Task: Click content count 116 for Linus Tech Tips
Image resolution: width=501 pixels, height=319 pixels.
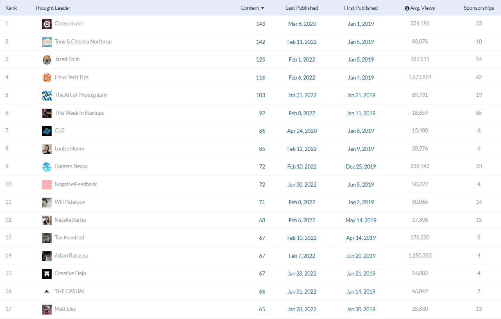Action: click(261, 77)
